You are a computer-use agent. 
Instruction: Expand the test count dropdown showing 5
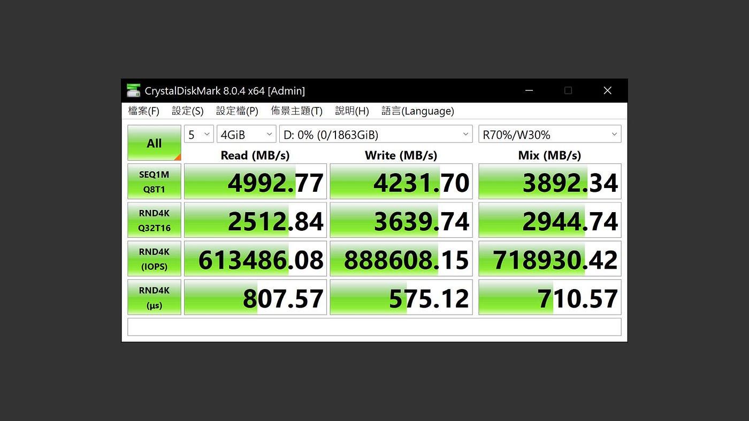pos(199,134)
